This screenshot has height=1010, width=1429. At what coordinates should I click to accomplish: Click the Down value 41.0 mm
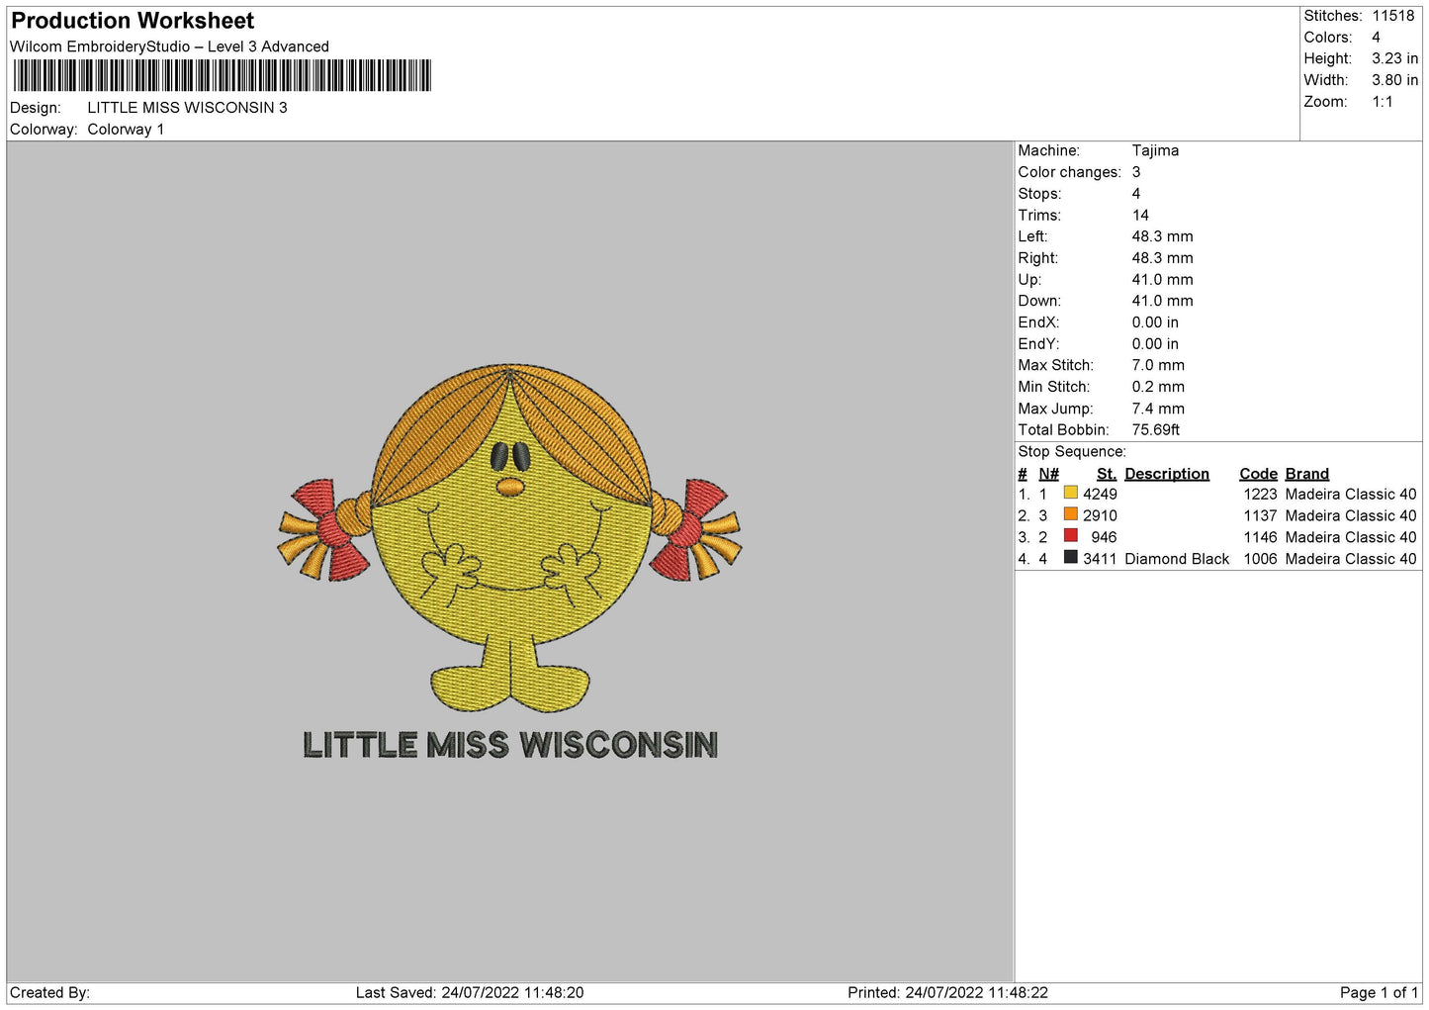(x=1162, y=301)
